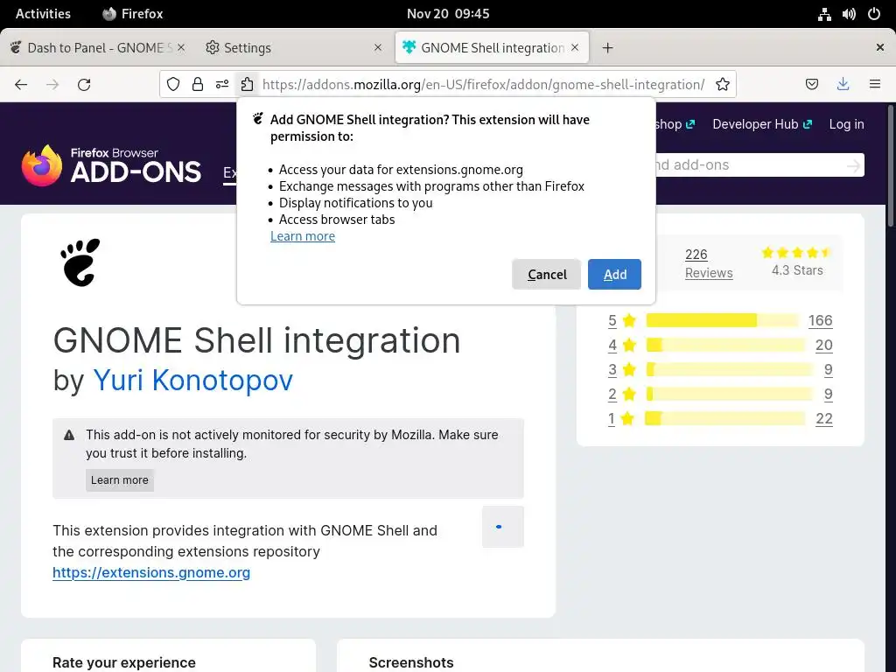Viewport: 896px width, 672px height.
Task: Click the warning triangle icon in notice
Action: tap(69, 436)
